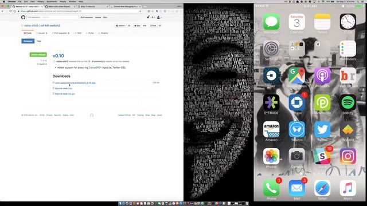
Task: Open the History menu in Chrome
Action: [41, 1]
